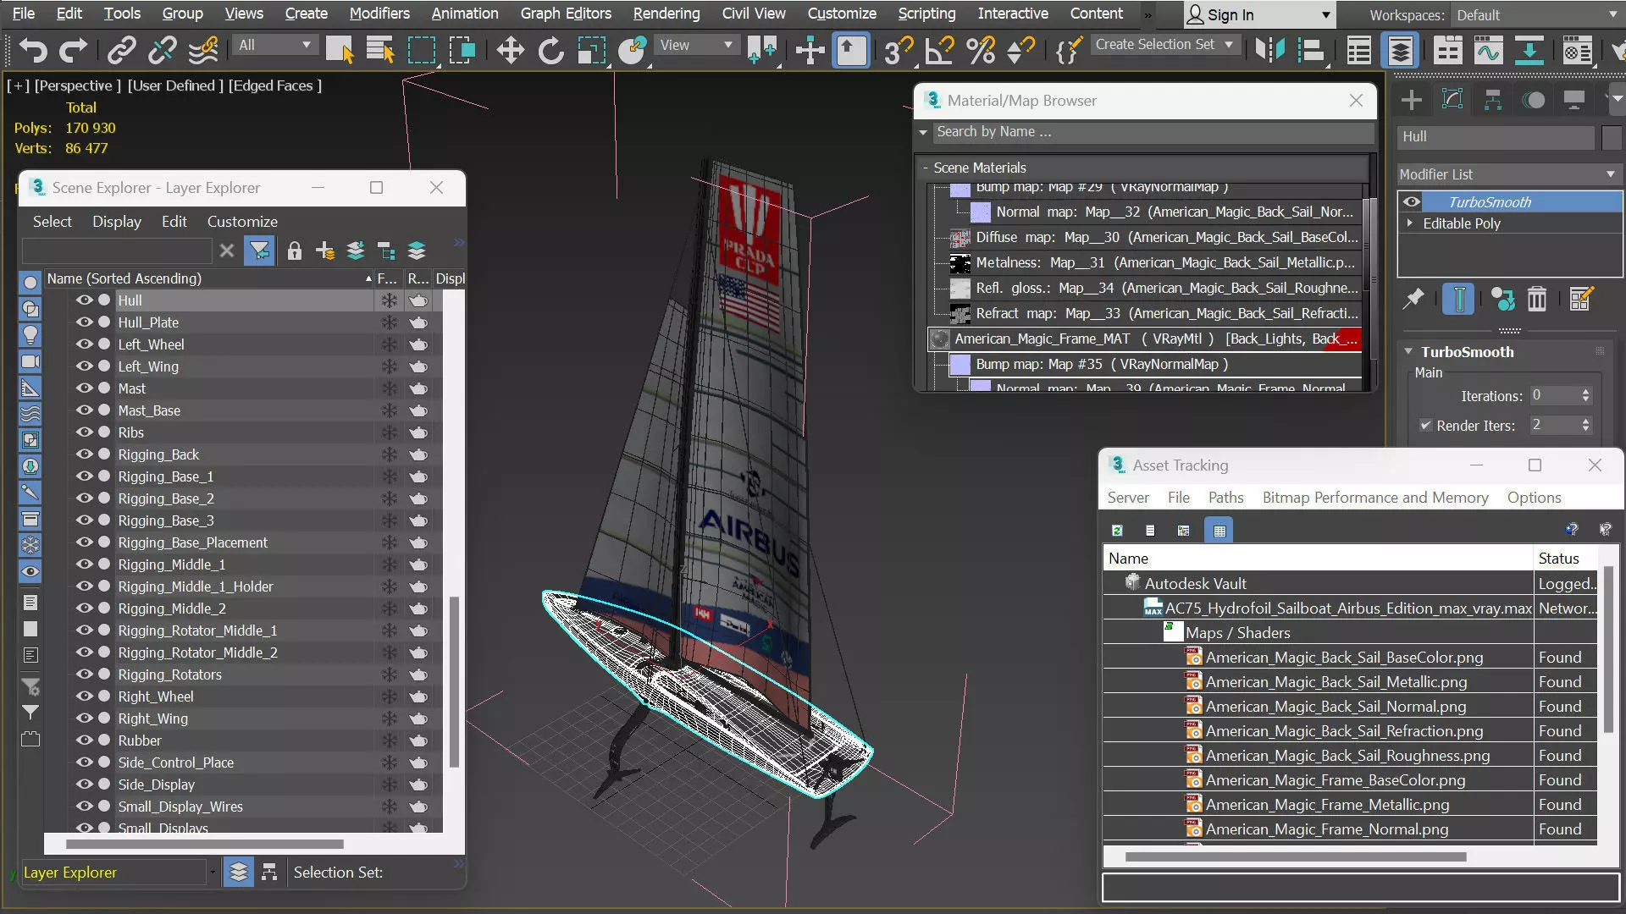Click the Scene Explorer vertical scrollbar
This screenshot has height=914, width=1626.
click(454, 681)
